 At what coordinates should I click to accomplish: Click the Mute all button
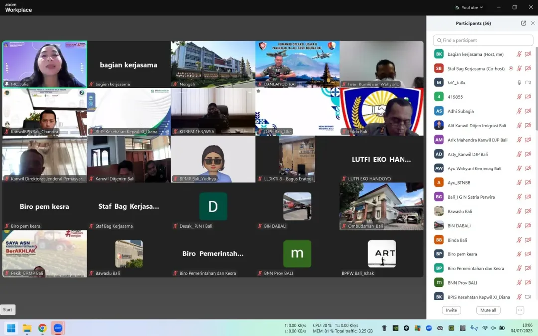pos(488,310)
